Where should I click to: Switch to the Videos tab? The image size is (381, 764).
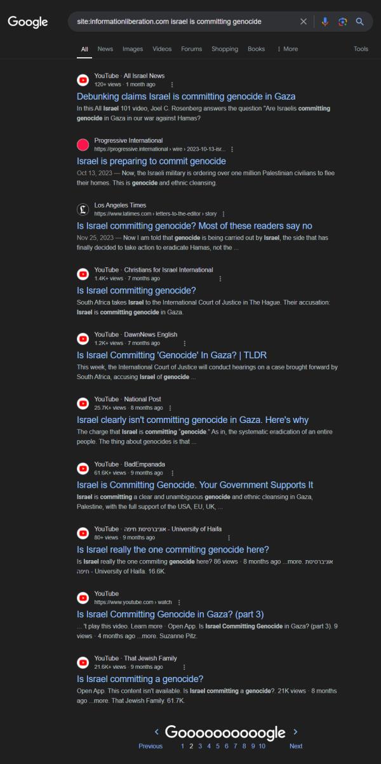pos(162,49)
